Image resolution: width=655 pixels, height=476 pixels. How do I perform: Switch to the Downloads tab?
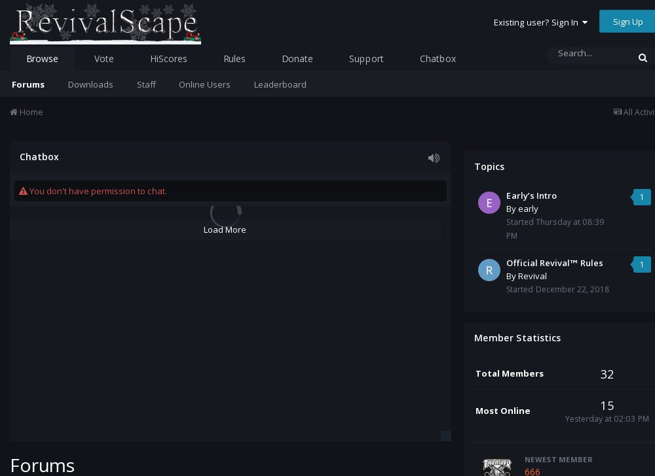click(90, 84)
